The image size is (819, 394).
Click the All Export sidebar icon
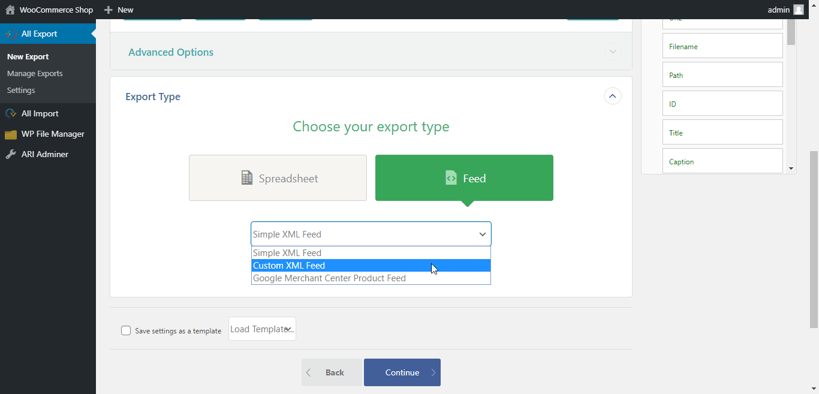tap(11, 34)
